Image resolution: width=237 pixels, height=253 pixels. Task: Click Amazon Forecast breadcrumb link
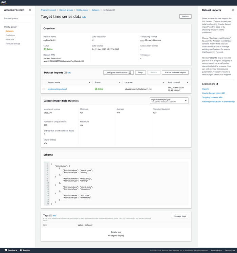pyautogui.click(x=48, y=10)
